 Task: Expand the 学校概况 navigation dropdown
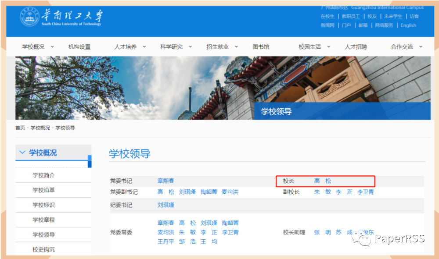pyautogui.click(x=52, y=46)
